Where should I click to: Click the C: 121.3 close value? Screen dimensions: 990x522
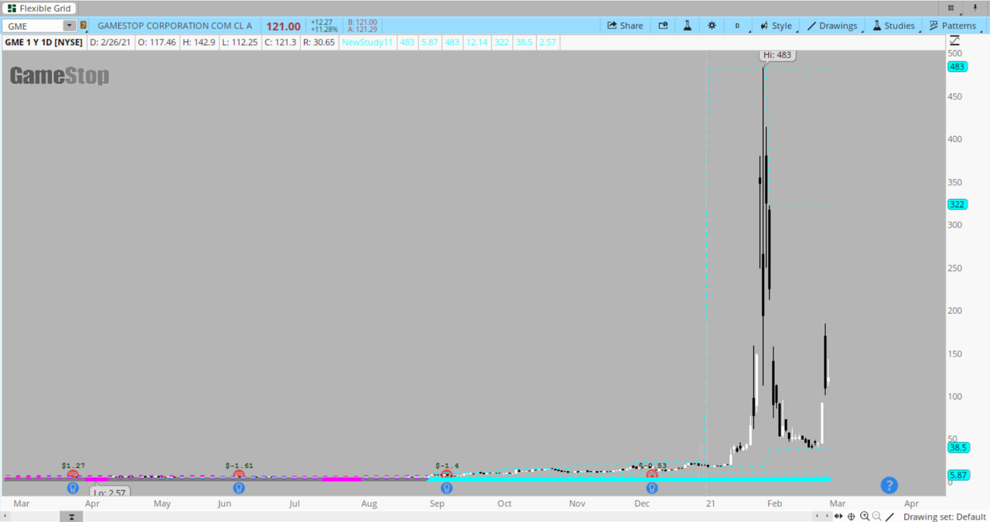(280, 42)
